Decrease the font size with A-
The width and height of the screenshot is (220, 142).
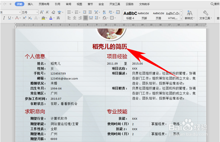click(x=47, y=12)
